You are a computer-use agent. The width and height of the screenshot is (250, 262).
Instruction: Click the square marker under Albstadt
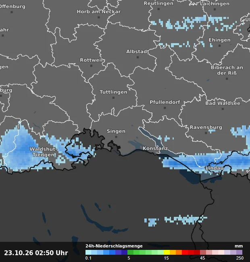137,57
